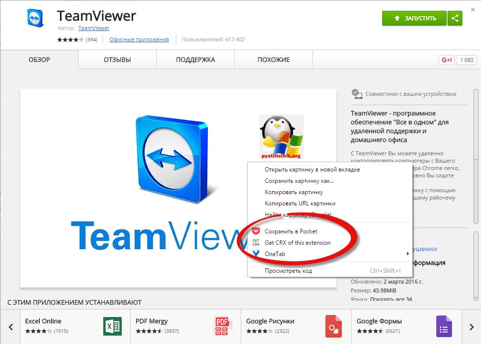481x344 pixels.
Task: Click the Excel Online green icon
Action: [x=113, y=326]
